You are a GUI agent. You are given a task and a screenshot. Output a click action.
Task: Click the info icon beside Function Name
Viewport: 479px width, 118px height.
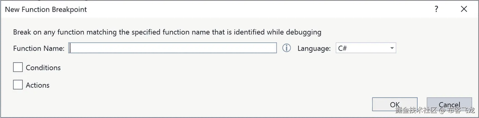[x=286, y=48]
